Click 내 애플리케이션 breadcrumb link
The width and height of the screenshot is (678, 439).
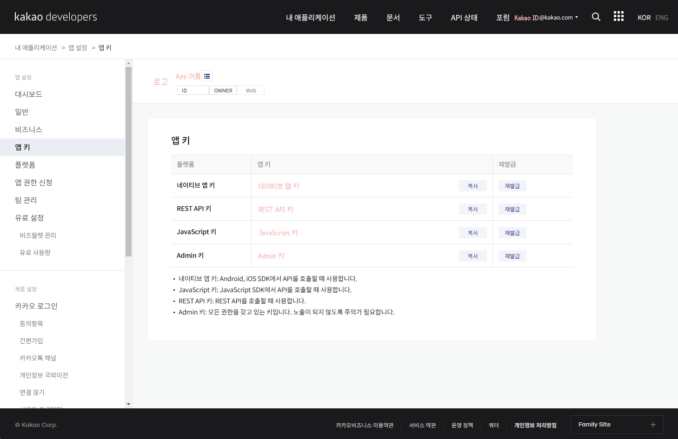click(36, 48)
